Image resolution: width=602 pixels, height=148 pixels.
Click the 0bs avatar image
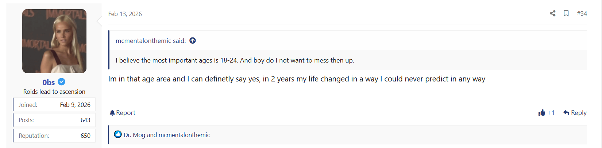[54, 41]
